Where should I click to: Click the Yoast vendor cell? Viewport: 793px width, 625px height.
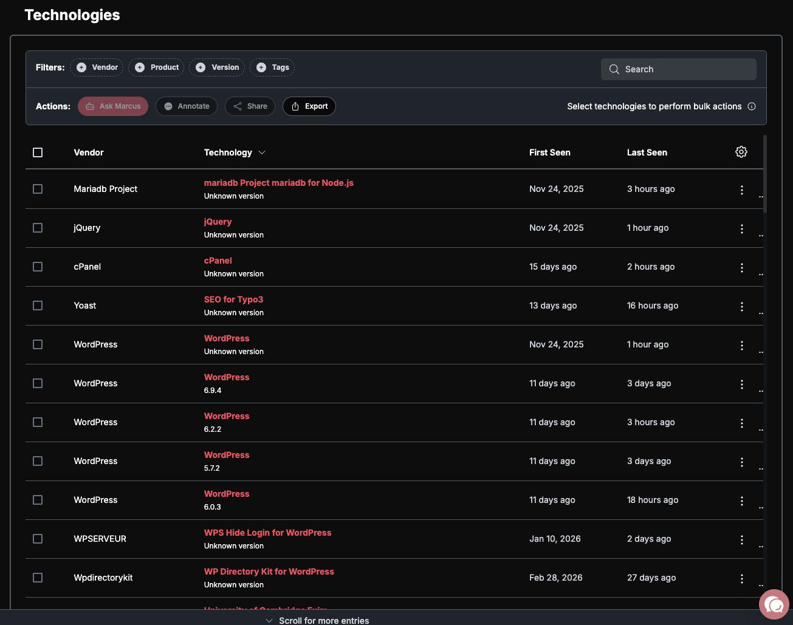(85, 306)
